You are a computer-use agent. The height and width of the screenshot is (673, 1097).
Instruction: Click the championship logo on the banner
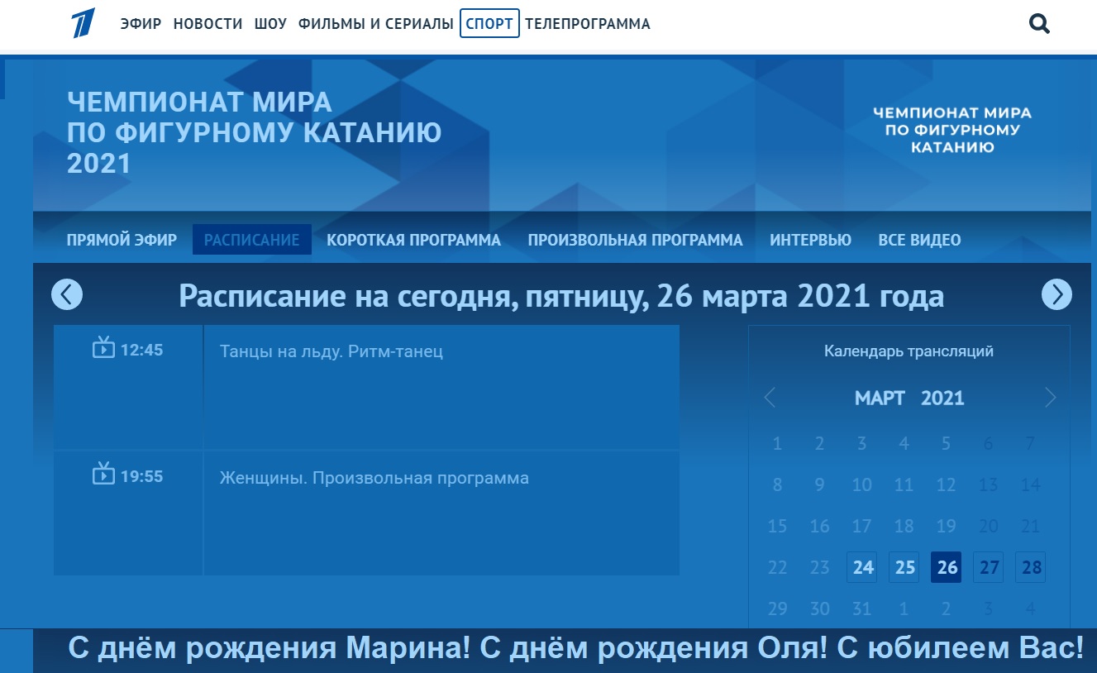point(952,130)
